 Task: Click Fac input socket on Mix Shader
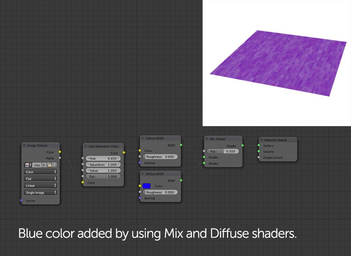click(204, 151)
